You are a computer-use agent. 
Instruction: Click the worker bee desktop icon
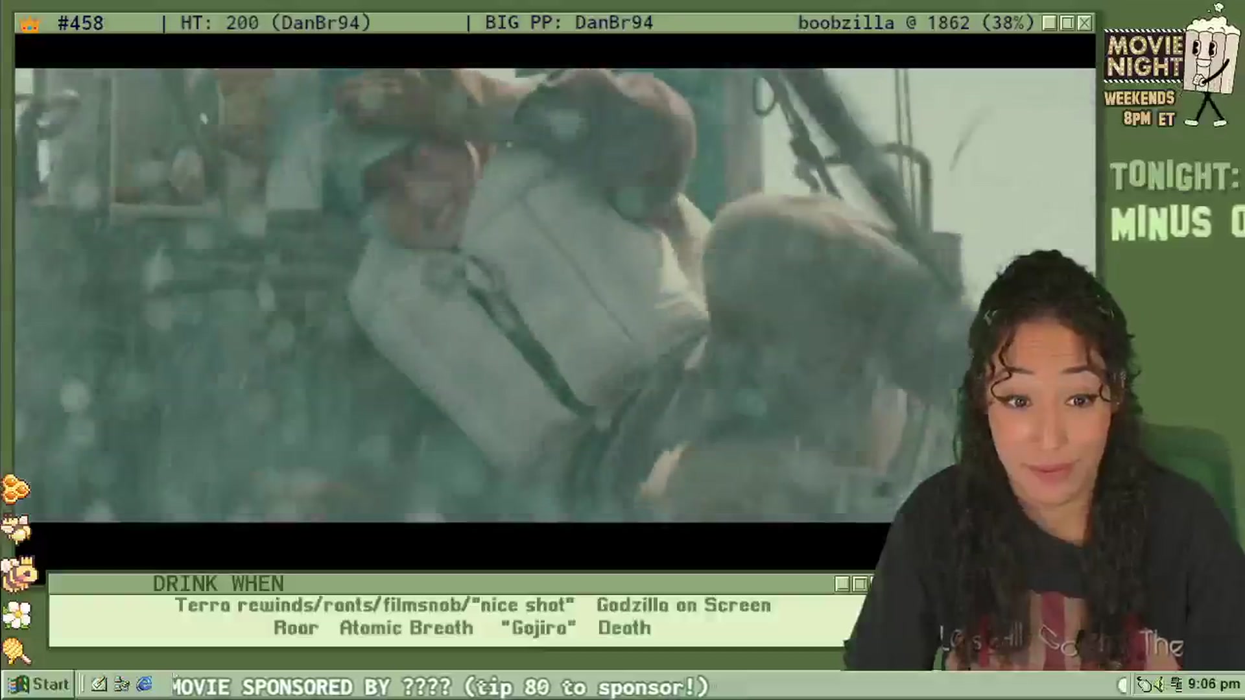click(16, 529)
